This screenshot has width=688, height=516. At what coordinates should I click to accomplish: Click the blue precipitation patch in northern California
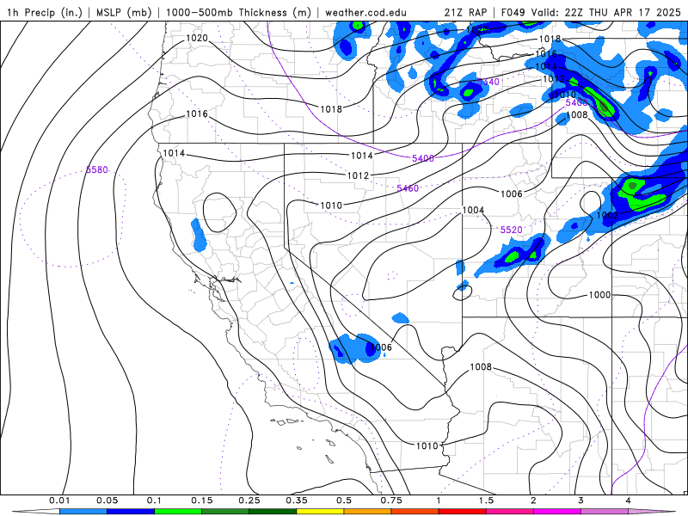click(199, 235)
